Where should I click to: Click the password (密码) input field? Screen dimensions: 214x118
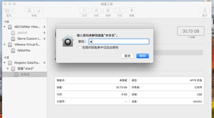pos(119,41)
